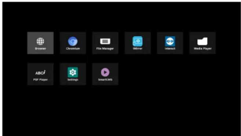Start the iMirror app
This screenshot has height=136, width=241.
pyautogui.click(x=138, y=43)
